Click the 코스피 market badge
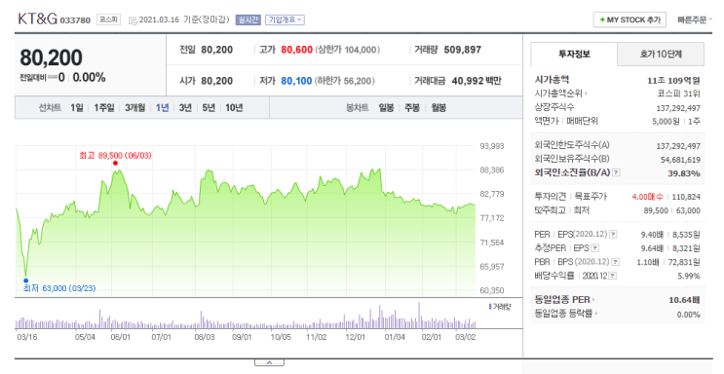Screen dimensions: 724x374 [108, 19]
